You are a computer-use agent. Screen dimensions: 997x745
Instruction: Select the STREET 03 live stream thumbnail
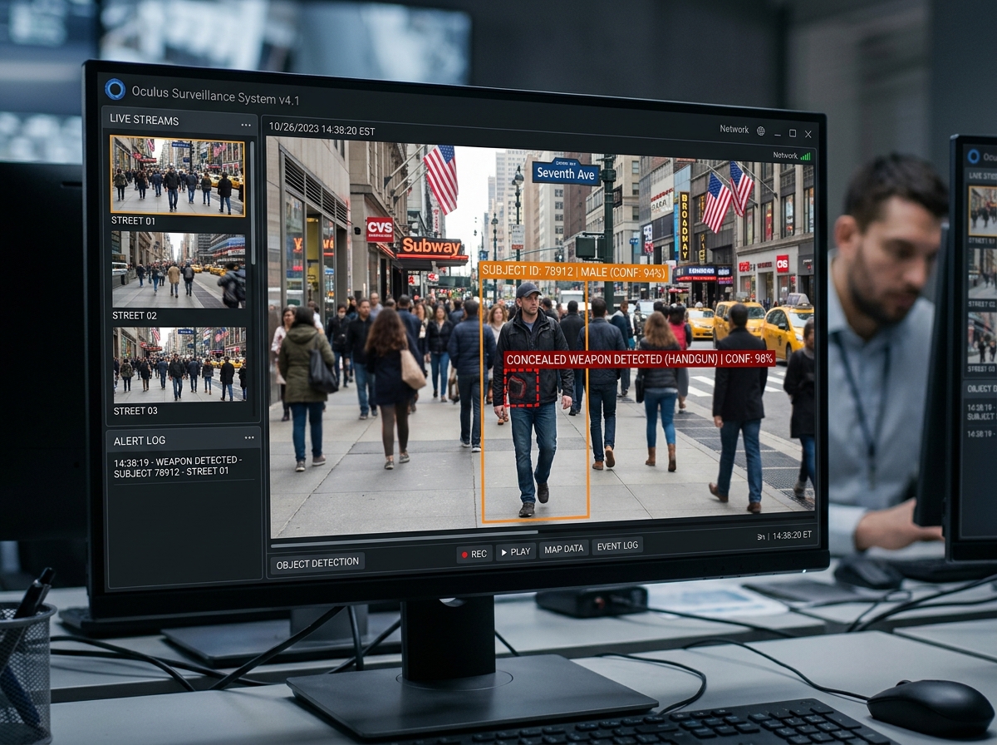click(179, 365)
